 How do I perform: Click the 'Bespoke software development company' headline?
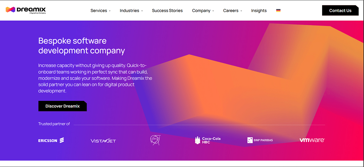(x=81, y=46)
